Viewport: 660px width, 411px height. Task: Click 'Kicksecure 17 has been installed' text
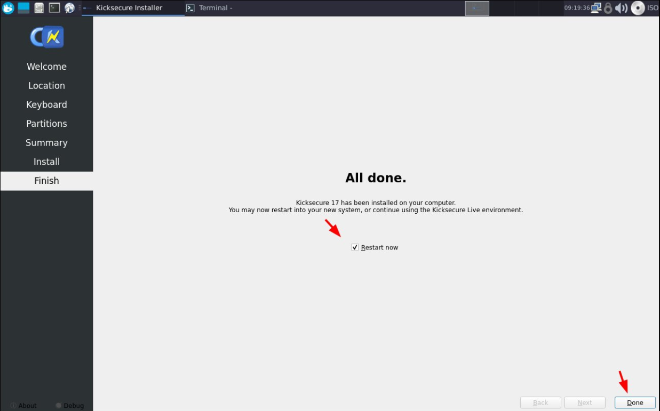point(376,203)
